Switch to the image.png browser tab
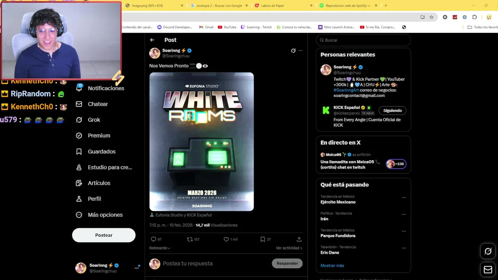The image size is (498, 280). (154, 5)
